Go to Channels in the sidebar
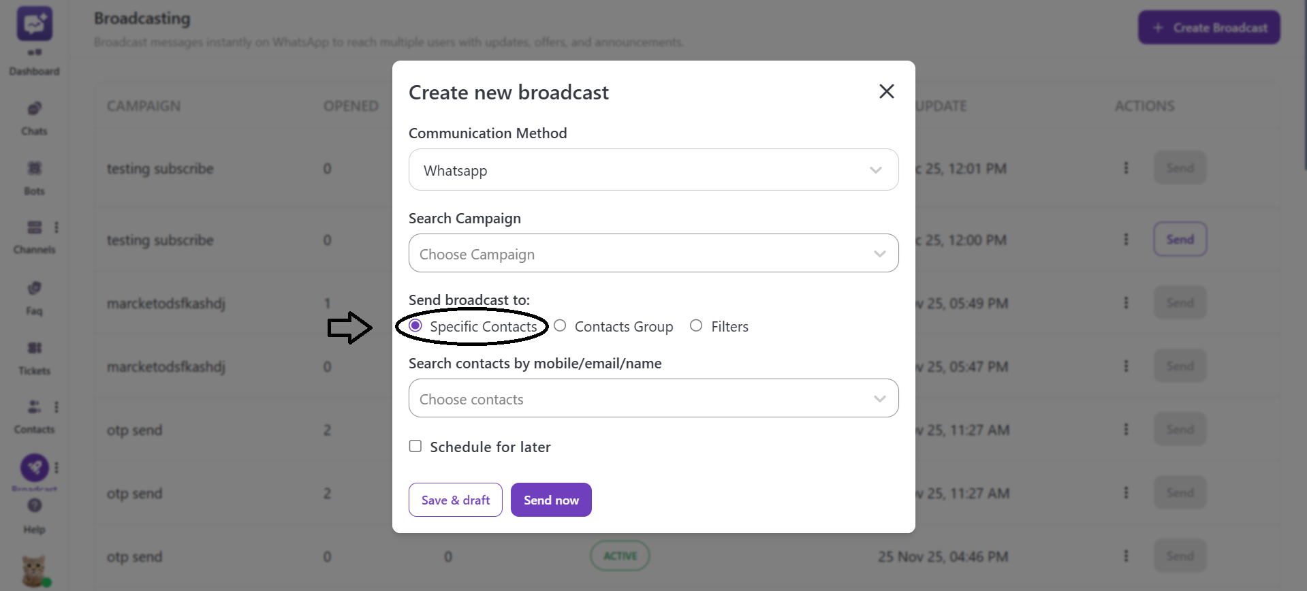 point(34,228)
